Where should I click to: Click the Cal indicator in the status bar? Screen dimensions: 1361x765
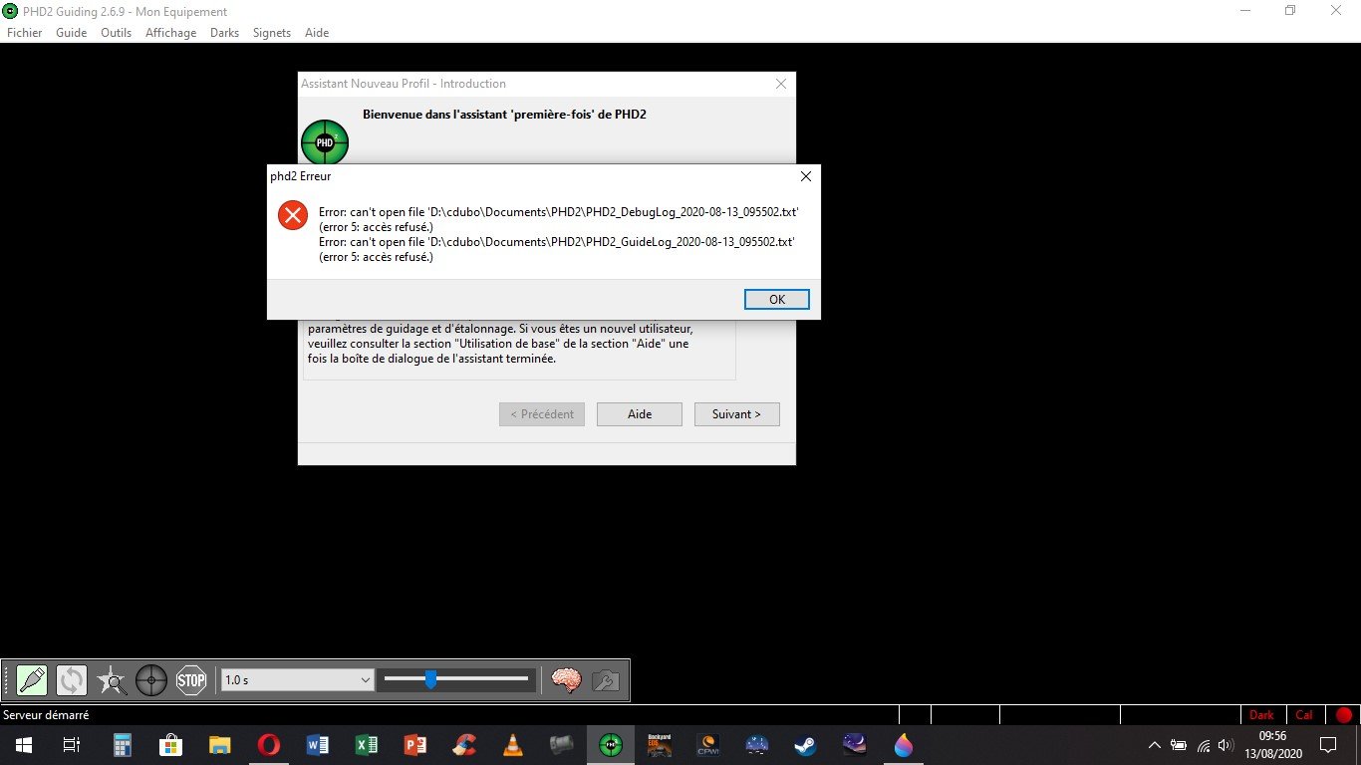pyautogui.click(x=1304, y=715)
